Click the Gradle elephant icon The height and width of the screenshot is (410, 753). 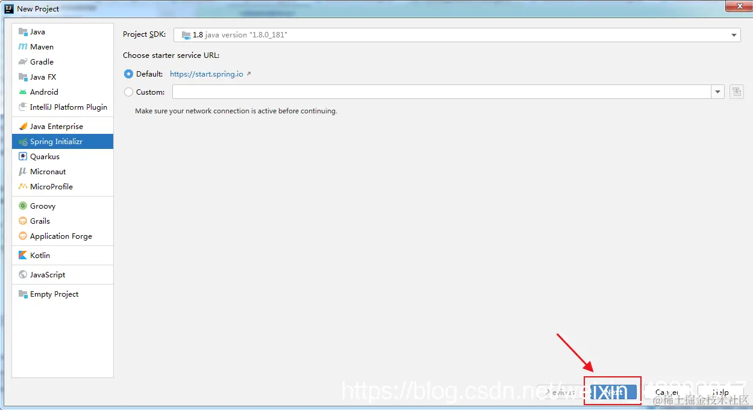(x=23, y=62)
